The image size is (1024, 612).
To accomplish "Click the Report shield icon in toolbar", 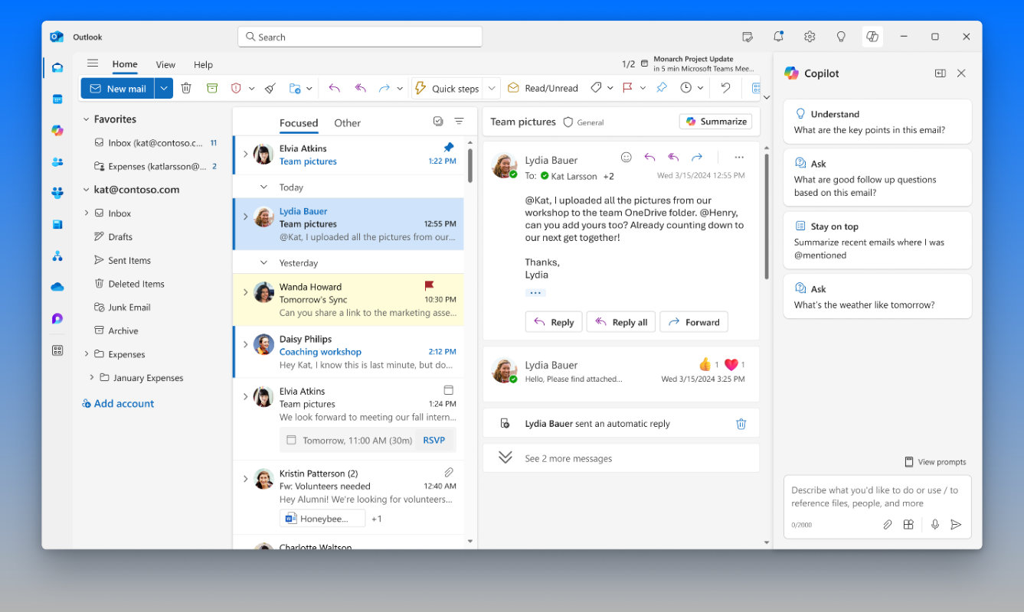I will (237, 89).
